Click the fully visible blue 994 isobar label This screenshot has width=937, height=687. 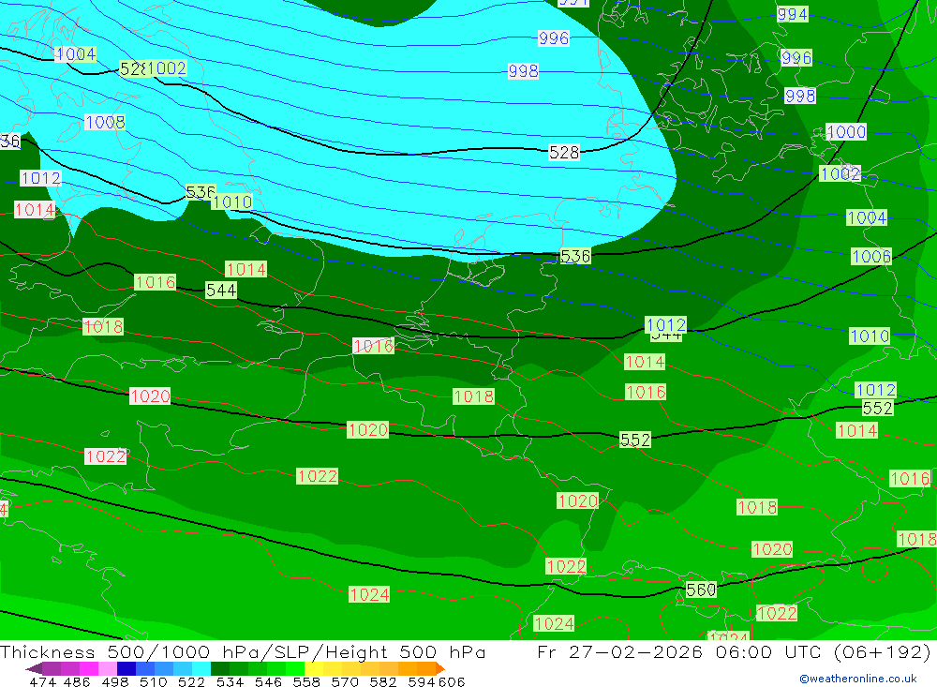click(793, 14)
